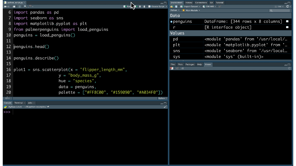Navigate back using the editor back arrow
The width and height of the screenshot is (296, 166).
(5, 7)
